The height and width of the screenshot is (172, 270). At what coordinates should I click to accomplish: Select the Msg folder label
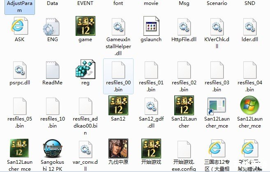coord(184,3)
